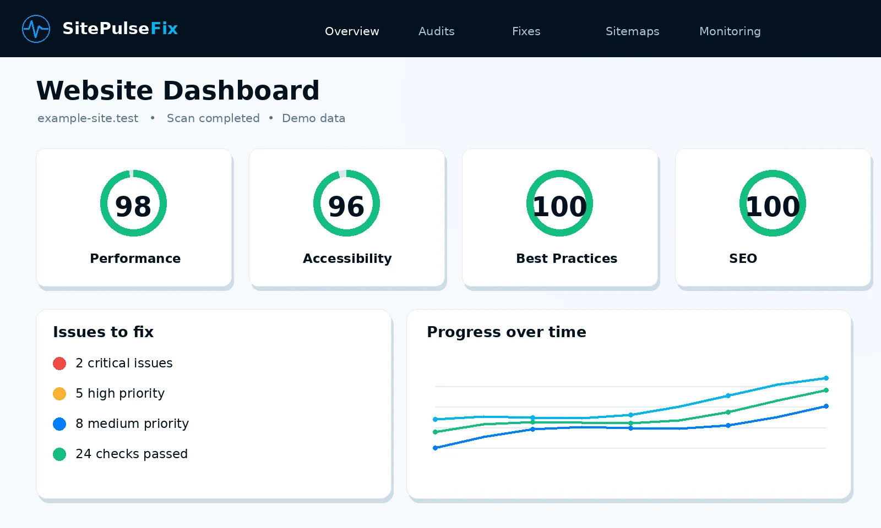881x528 pixels.
Task: Click the first point on the dark blue line
Action: pos(435,448)
